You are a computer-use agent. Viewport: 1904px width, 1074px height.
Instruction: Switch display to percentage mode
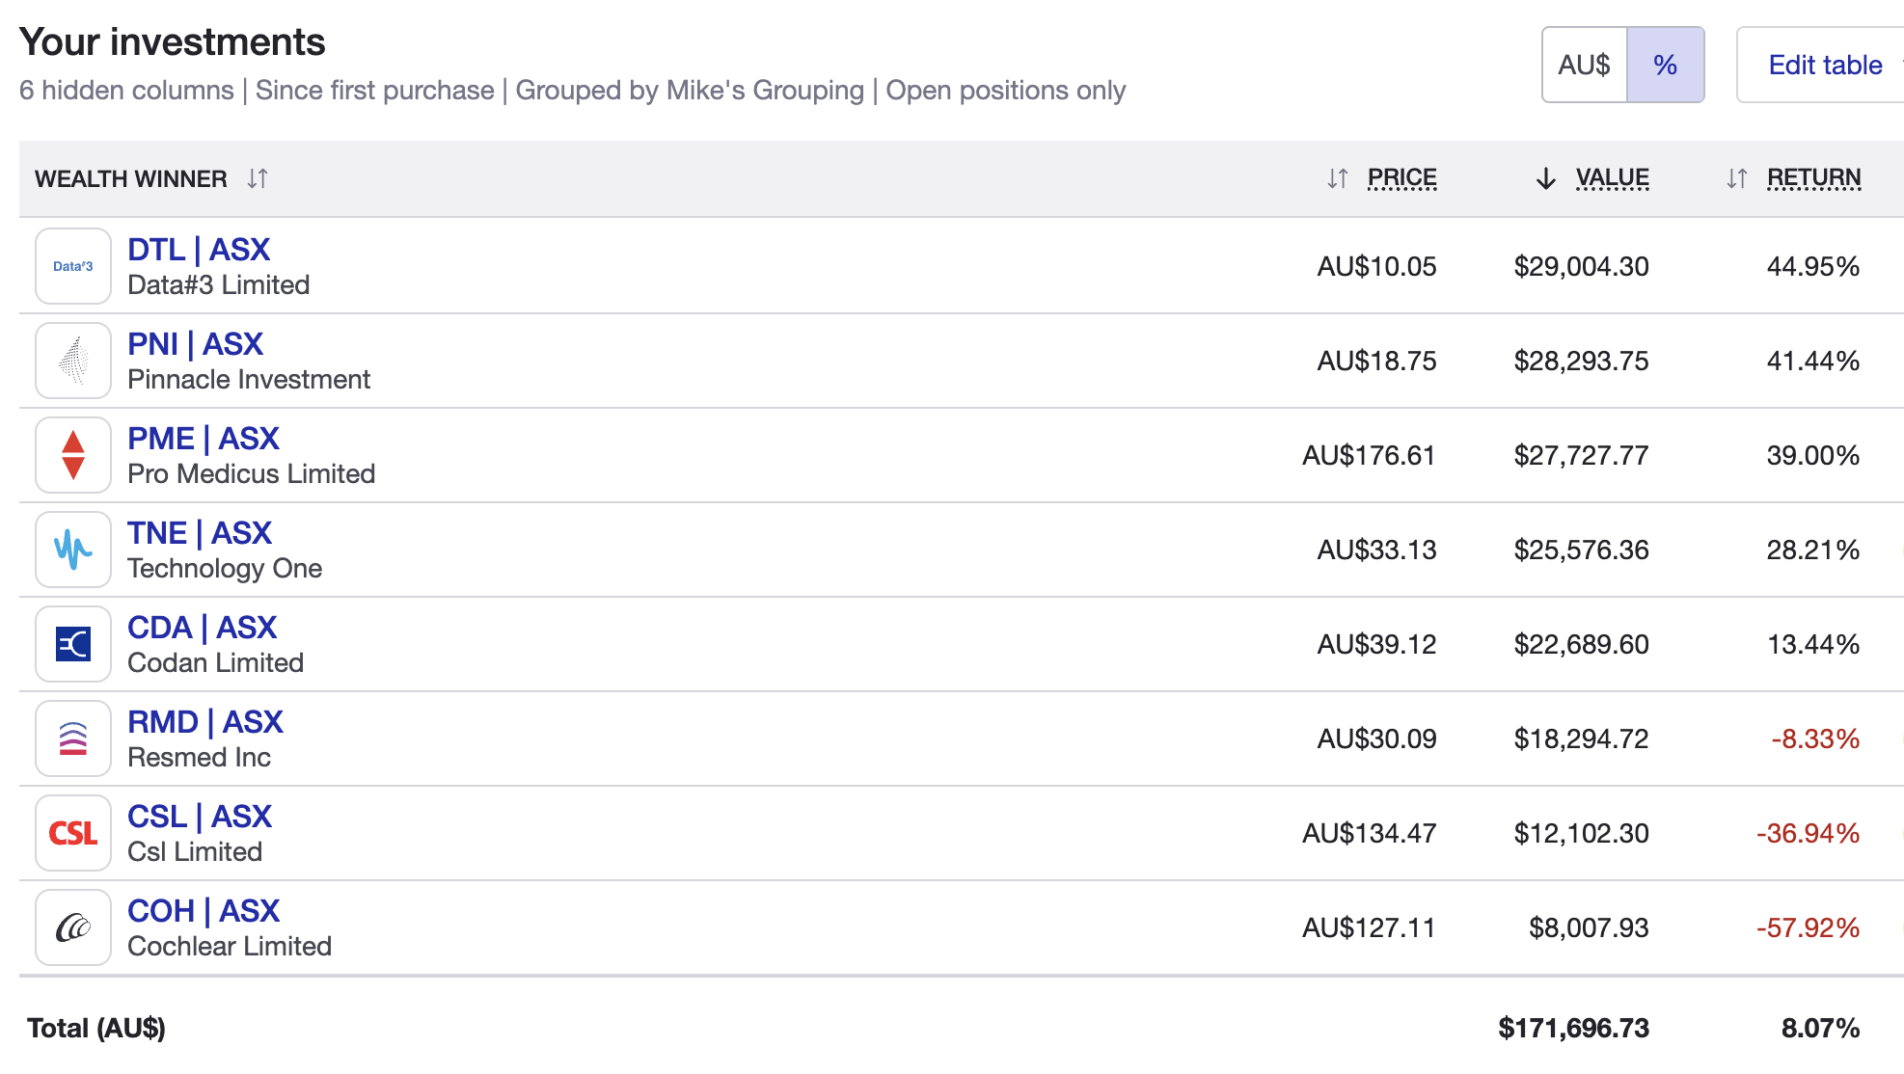(x=1666, y=65)
